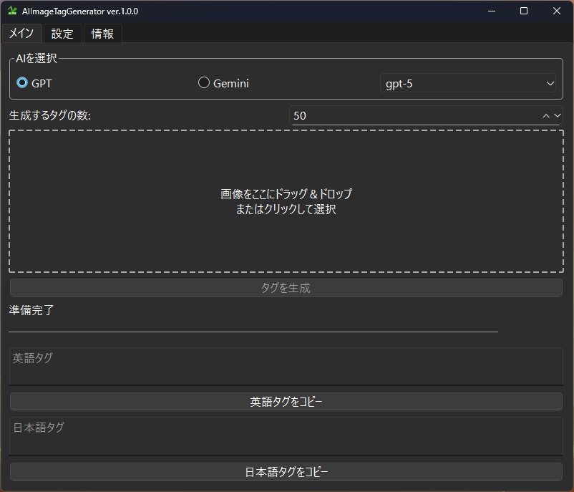This screenshot has width=574, height=492.
Task: Click the 日本語タグ text box
Action: (x=286, y=436)
